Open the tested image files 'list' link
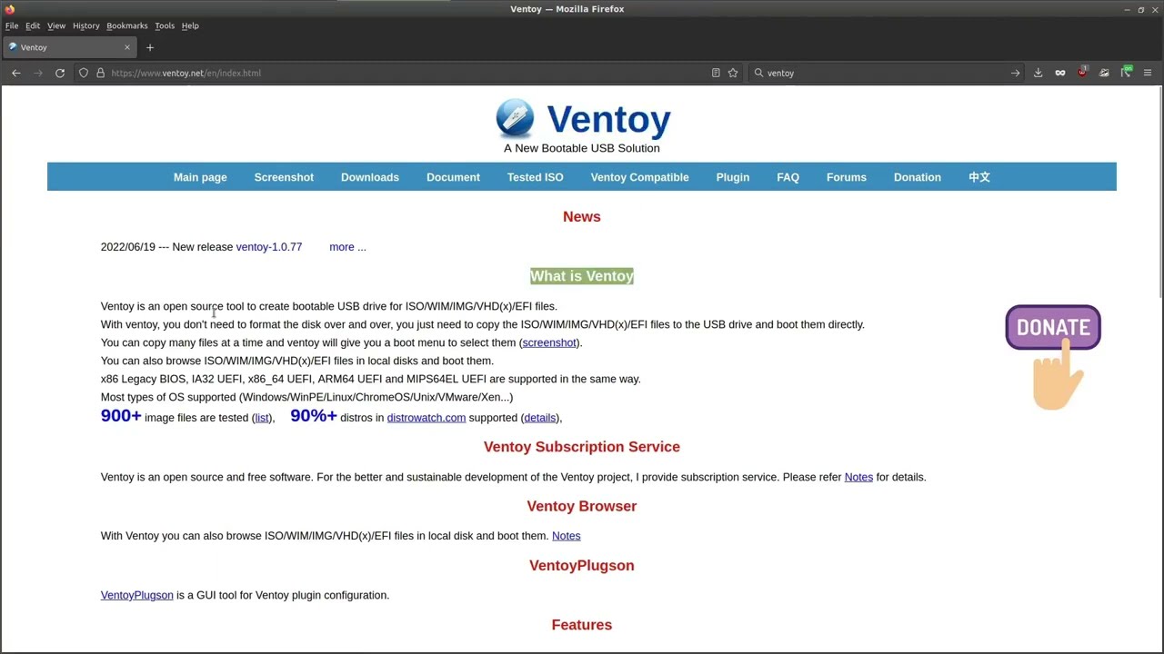Image resolution: width=1164 pixels, height=654 pixels. coord(262,418)
